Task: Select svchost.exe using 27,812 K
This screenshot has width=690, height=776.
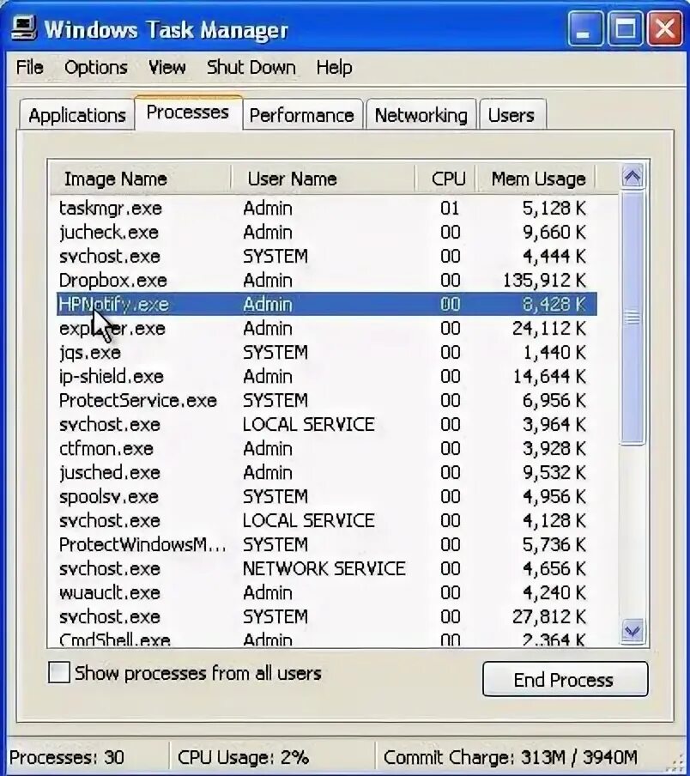Action: pos(326,616)
